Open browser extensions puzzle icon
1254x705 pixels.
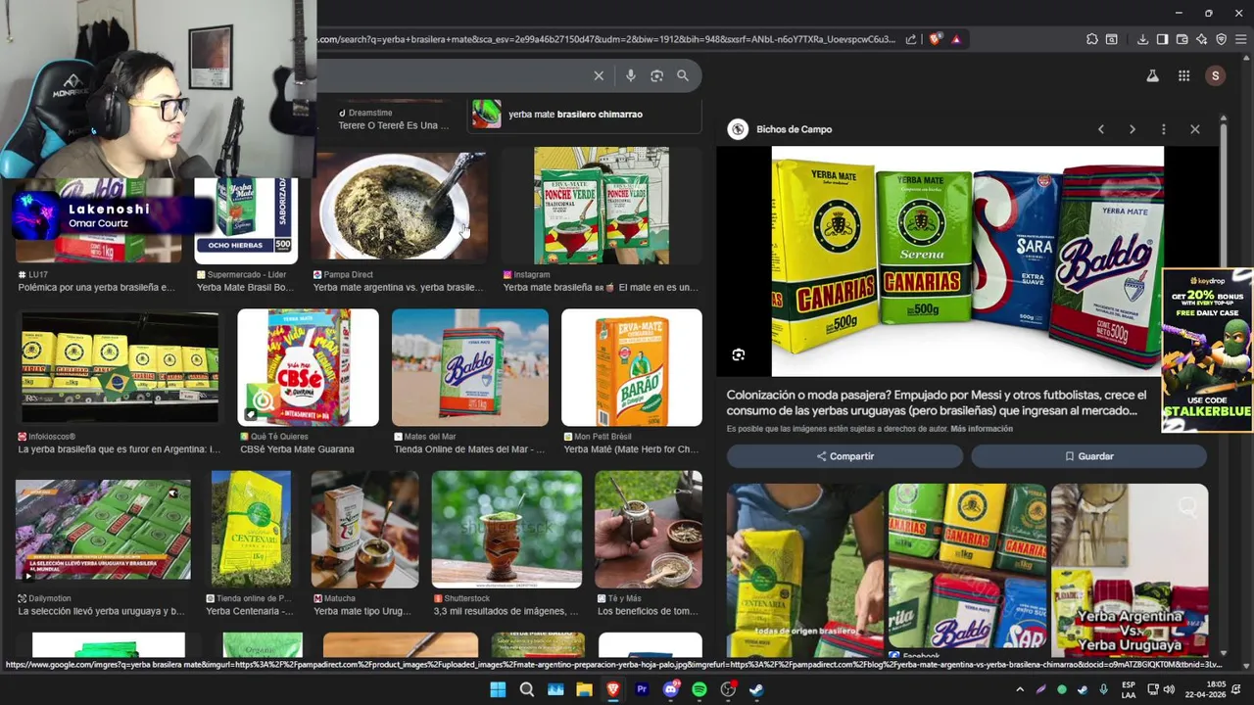(x=1092, y=39)
